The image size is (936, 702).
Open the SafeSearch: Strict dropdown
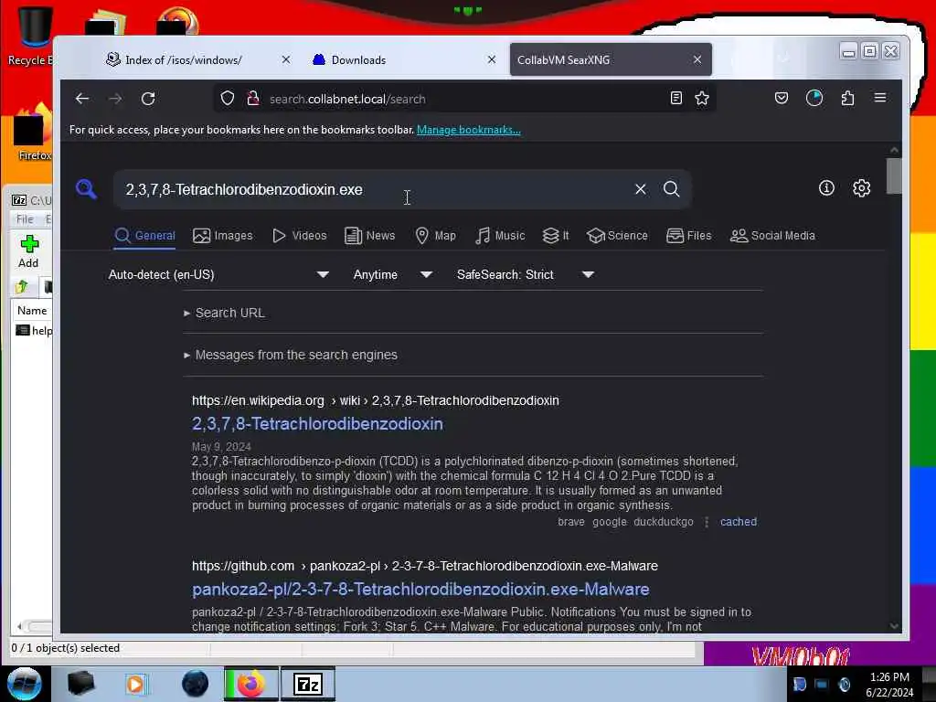coord(526,274)
